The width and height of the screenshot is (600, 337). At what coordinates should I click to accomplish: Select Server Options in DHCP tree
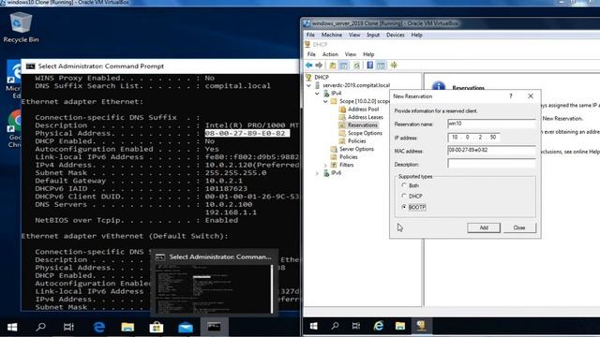pos(356,149)
